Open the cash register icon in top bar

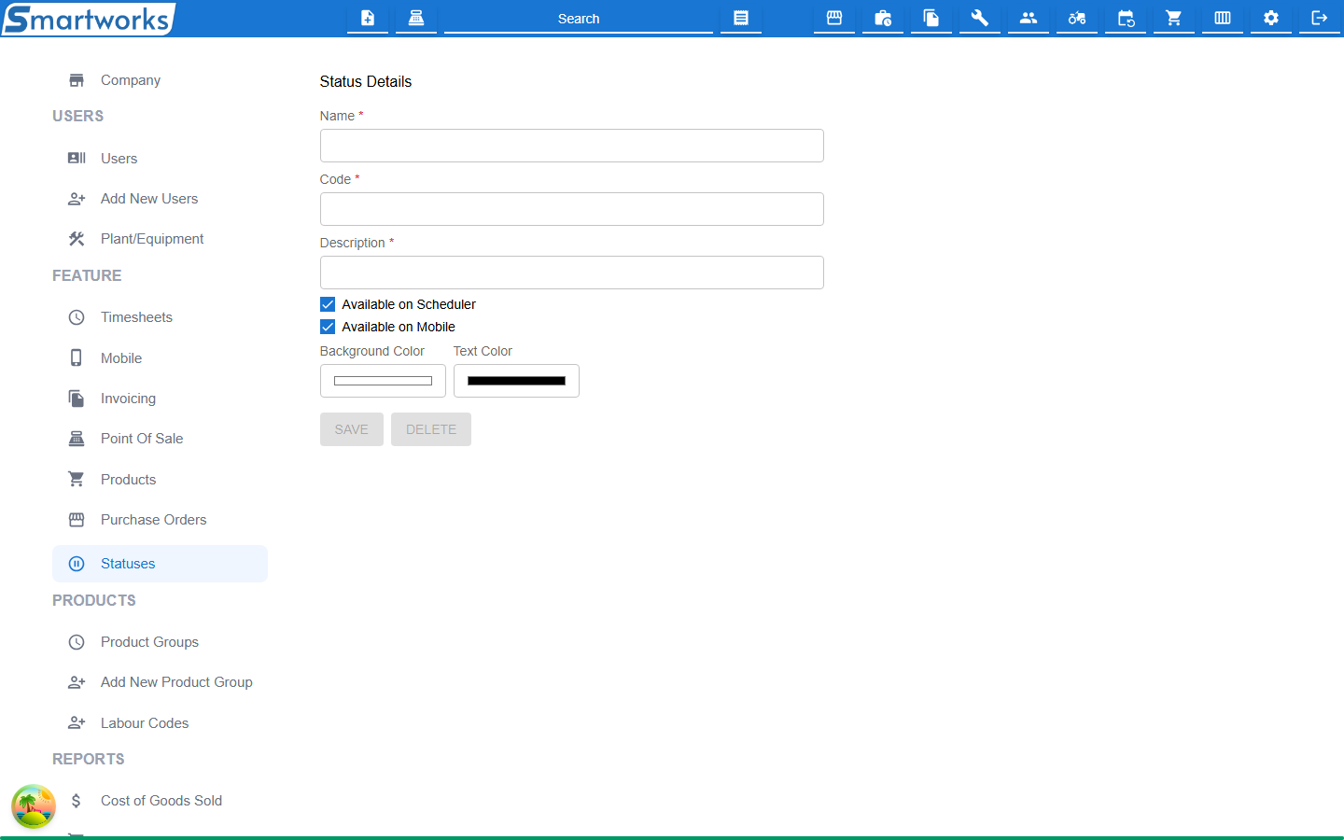pos(416,18)
